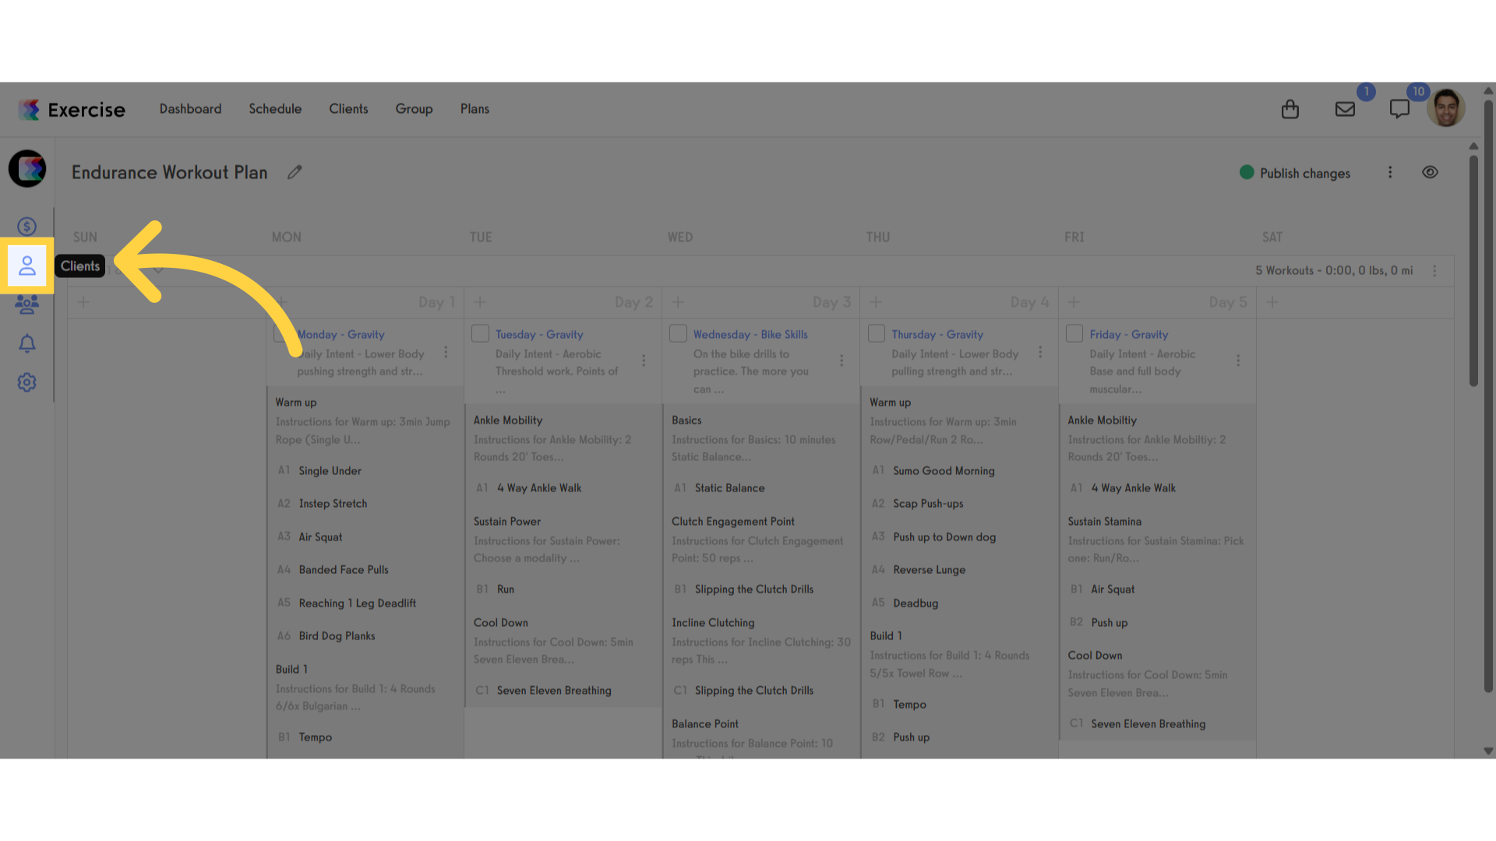Open plan options next to Publish changes
This screenshot has width=1496, height=841.
tap(1390, 172)
